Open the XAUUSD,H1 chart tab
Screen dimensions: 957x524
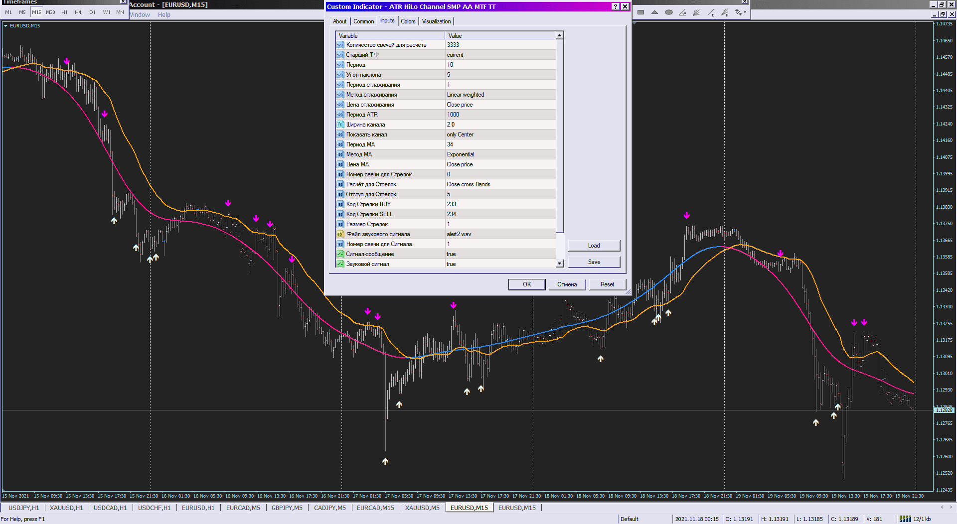point(66,508)
